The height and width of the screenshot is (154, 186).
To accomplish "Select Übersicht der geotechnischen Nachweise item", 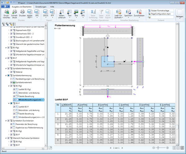I will click(x=30, y=44).
